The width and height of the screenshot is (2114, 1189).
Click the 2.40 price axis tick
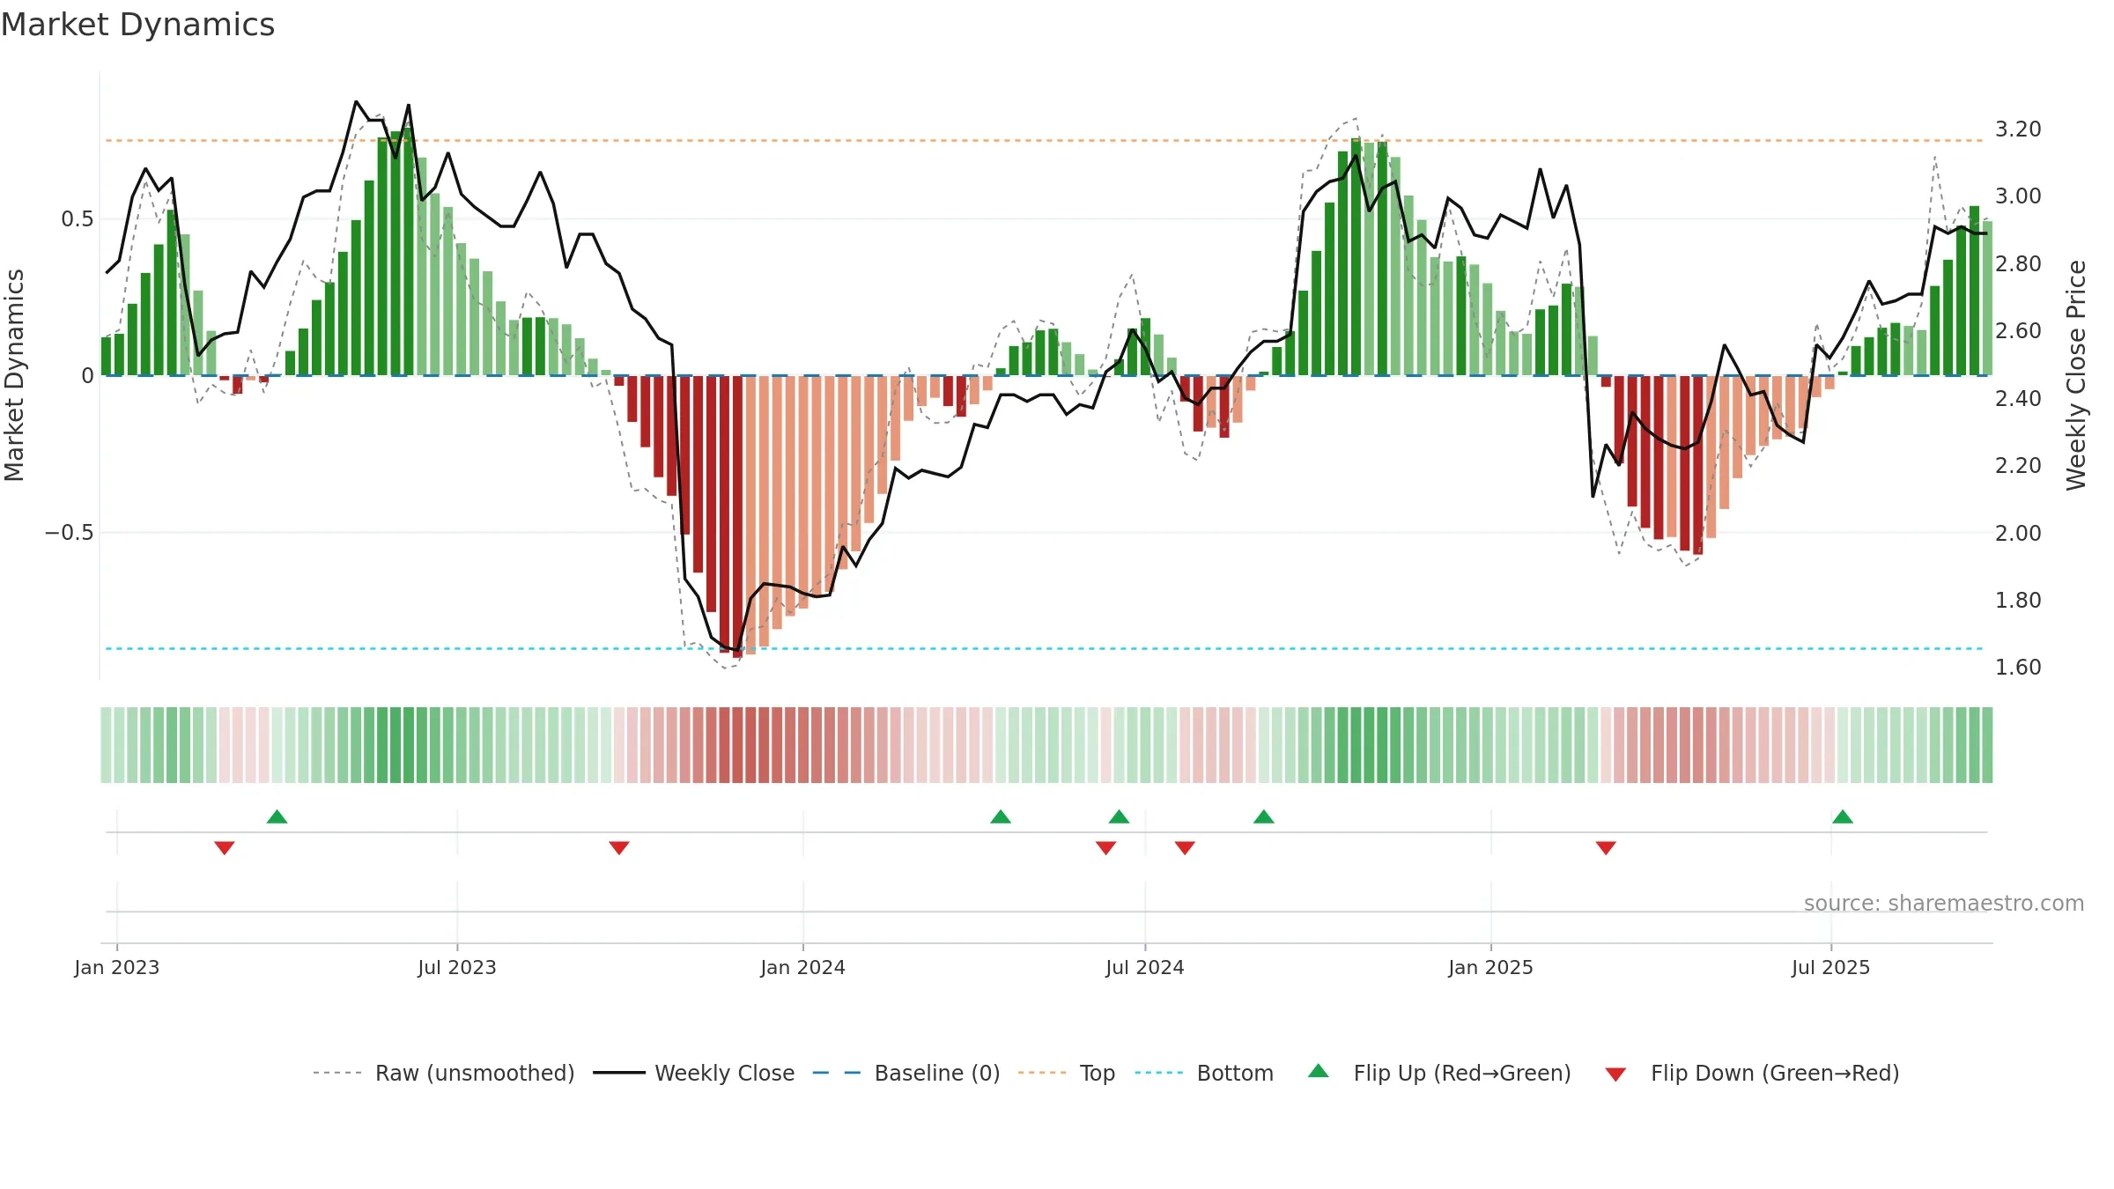[x=2018, y=399]
